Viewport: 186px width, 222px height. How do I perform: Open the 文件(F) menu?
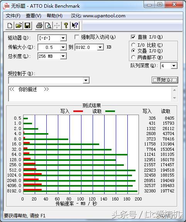tap(13, 16)
